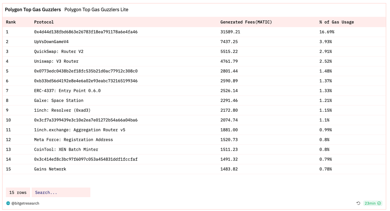Image resolution: width=390 pixels, height=211 pixels.
Task: Sort by the Protocol column header
Action: tap(44, 22)
